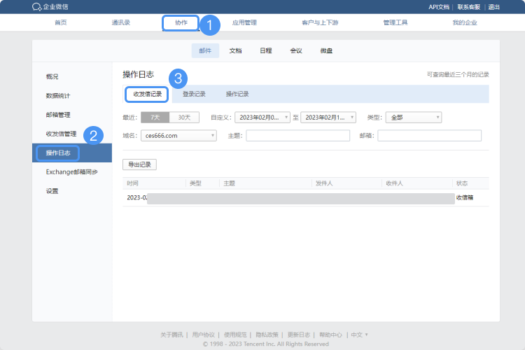Choose the 7天 recent range
The width and height of the screenshot is (525, 350).
click(155, 118)
